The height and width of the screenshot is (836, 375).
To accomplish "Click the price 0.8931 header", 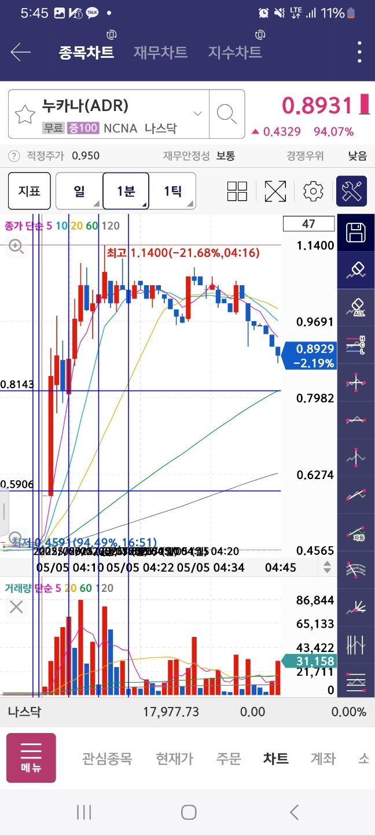I will (x=317, y=105).
